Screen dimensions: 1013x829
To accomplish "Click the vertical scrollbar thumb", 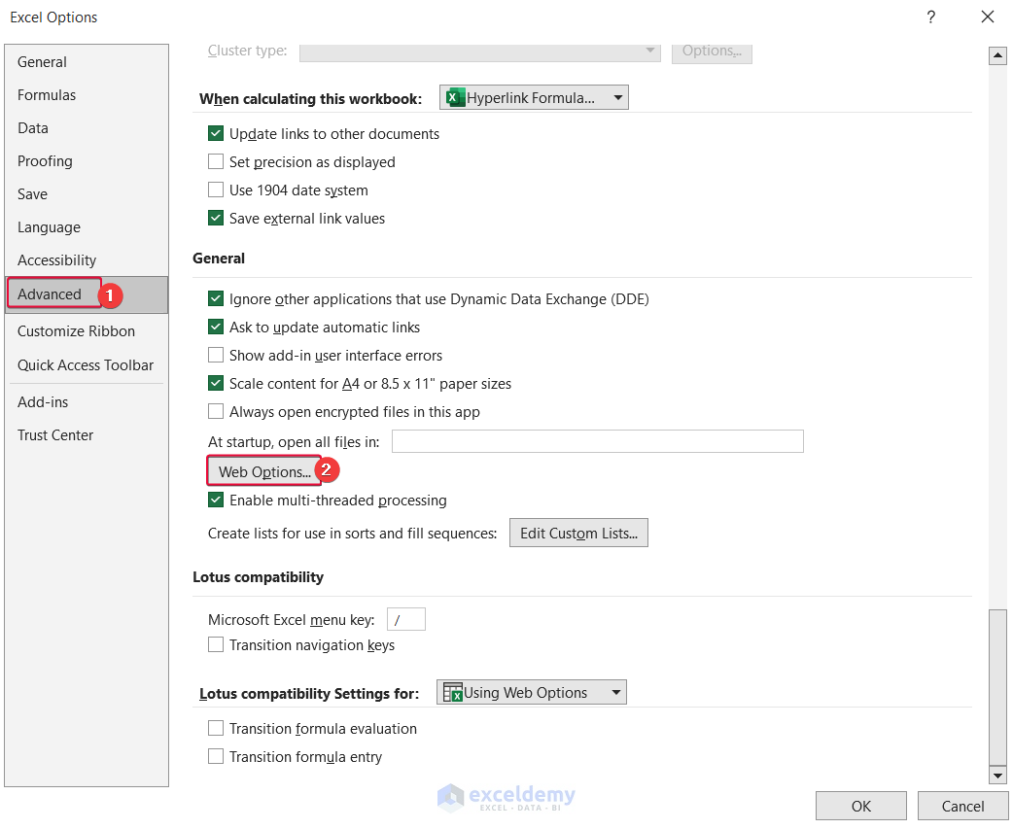I will pos(997,685).
